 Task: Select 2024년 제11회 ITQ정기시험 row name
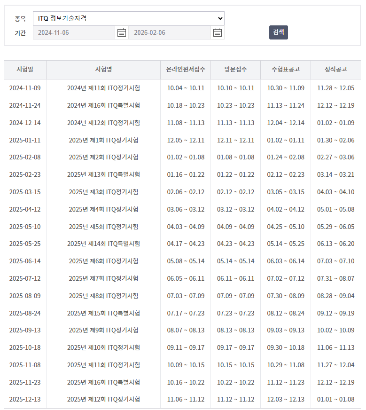[x=103, y=88]
